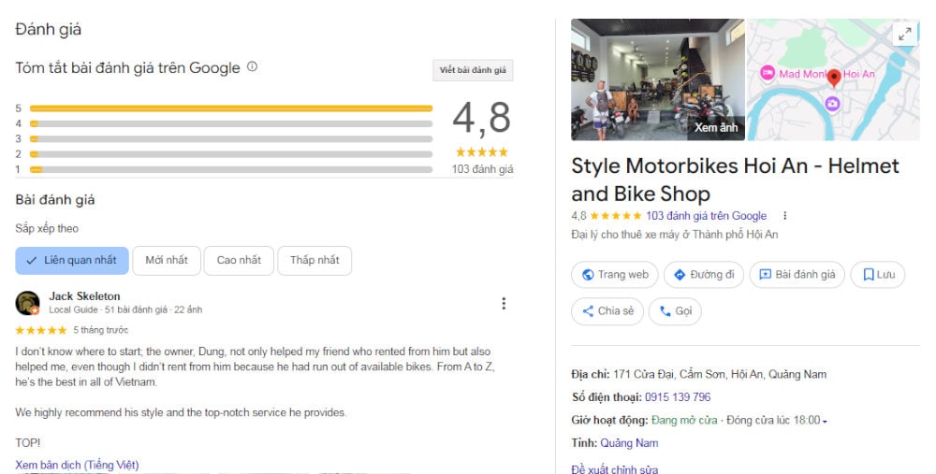The width and height of the screenshot is (936, 474).
Task: Click the Xem bản dịch (Tiếng Việt) link
Action: tap(77, 465)
